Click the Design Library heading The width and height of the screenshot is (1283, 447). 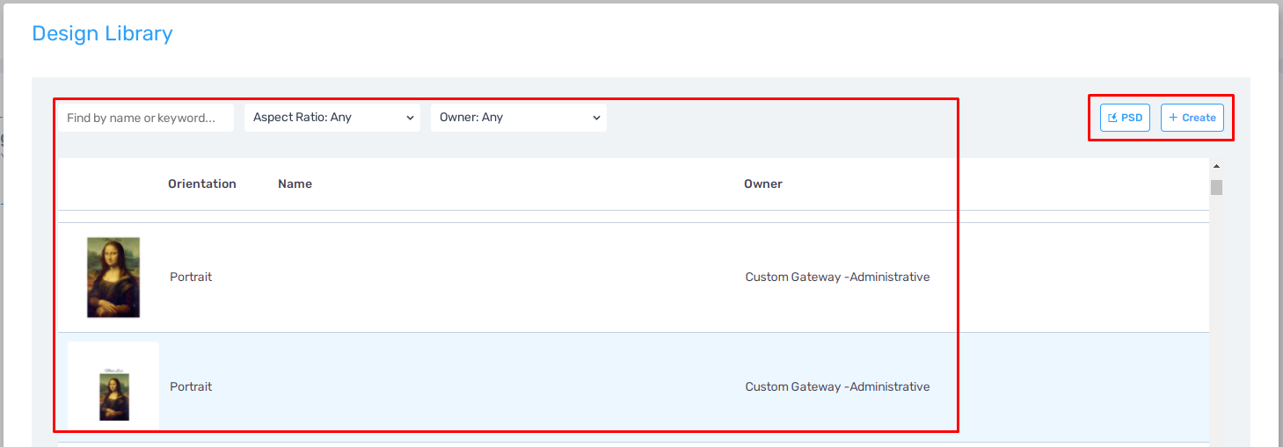102,34
